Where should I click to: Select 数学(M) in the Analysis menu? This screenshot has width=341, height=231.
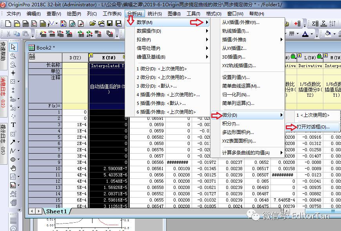point(167,22)
